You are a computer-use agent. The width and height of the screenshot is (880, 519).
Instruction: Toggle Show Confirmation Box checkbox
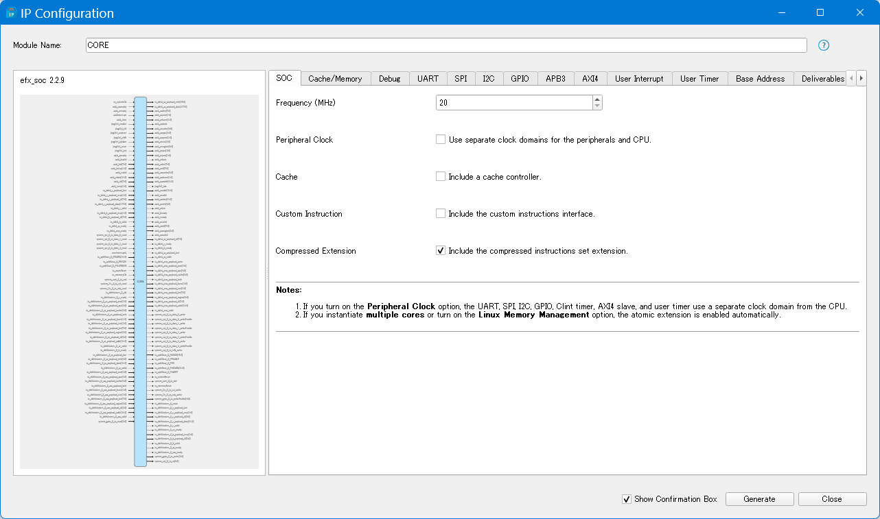626,499
